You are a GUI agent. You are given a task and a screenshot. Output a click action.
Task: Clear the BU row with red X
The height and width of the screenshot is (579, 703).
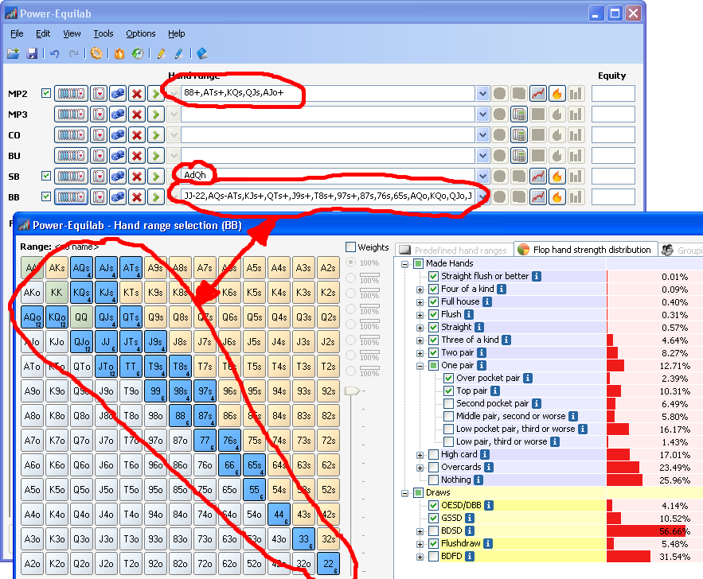coord(137,156)
